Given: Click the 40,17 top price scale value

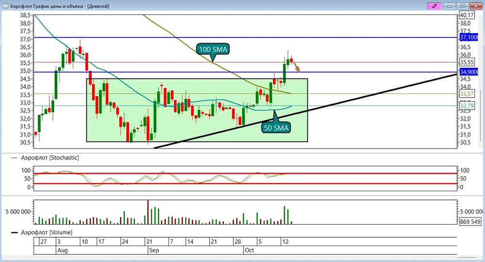Looking at the screenshot, I should 467,15.
